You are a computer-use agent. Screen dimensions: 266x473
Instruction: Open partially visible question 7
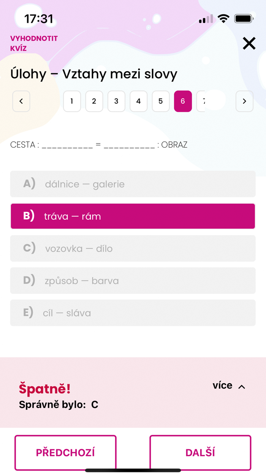(203, 101)
